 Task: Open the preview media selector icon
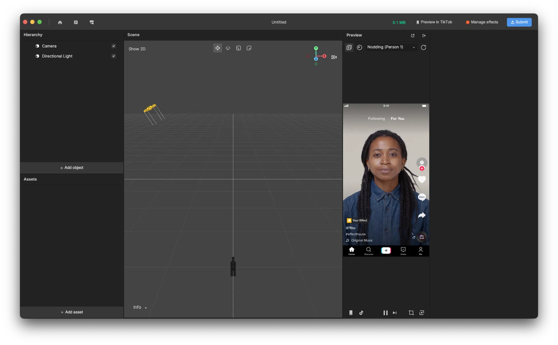click(349, 47)
